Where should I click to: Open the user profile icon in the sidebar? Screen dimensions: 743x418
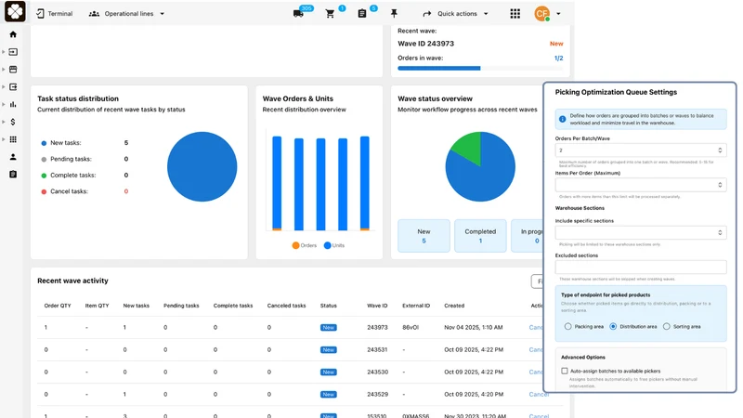(x=13, y=157)
